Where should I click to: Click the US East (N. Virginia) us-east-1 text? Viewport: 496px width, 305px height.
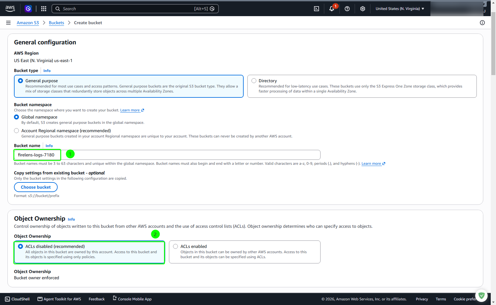(43, 61)
